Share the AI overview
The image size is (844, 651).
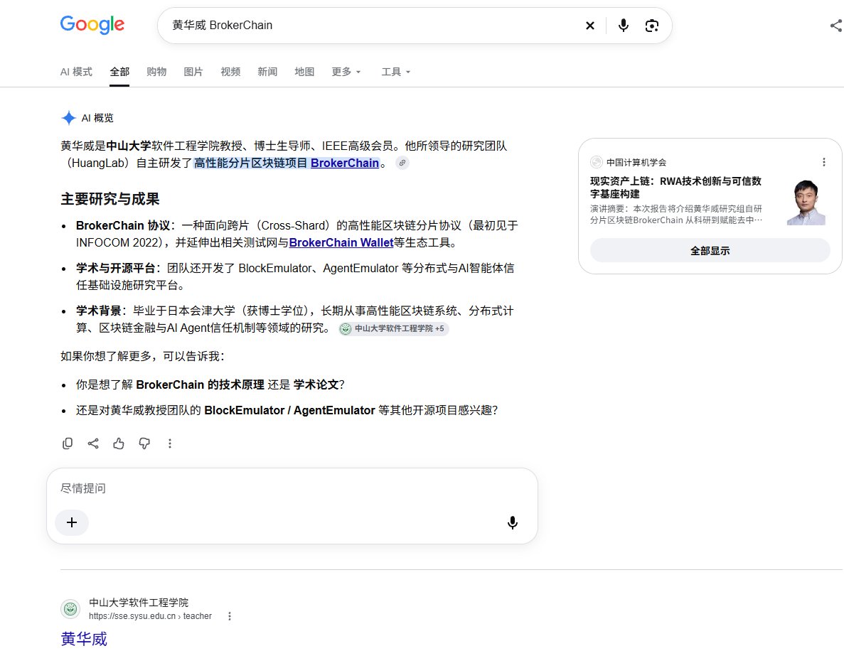[93, 443]
